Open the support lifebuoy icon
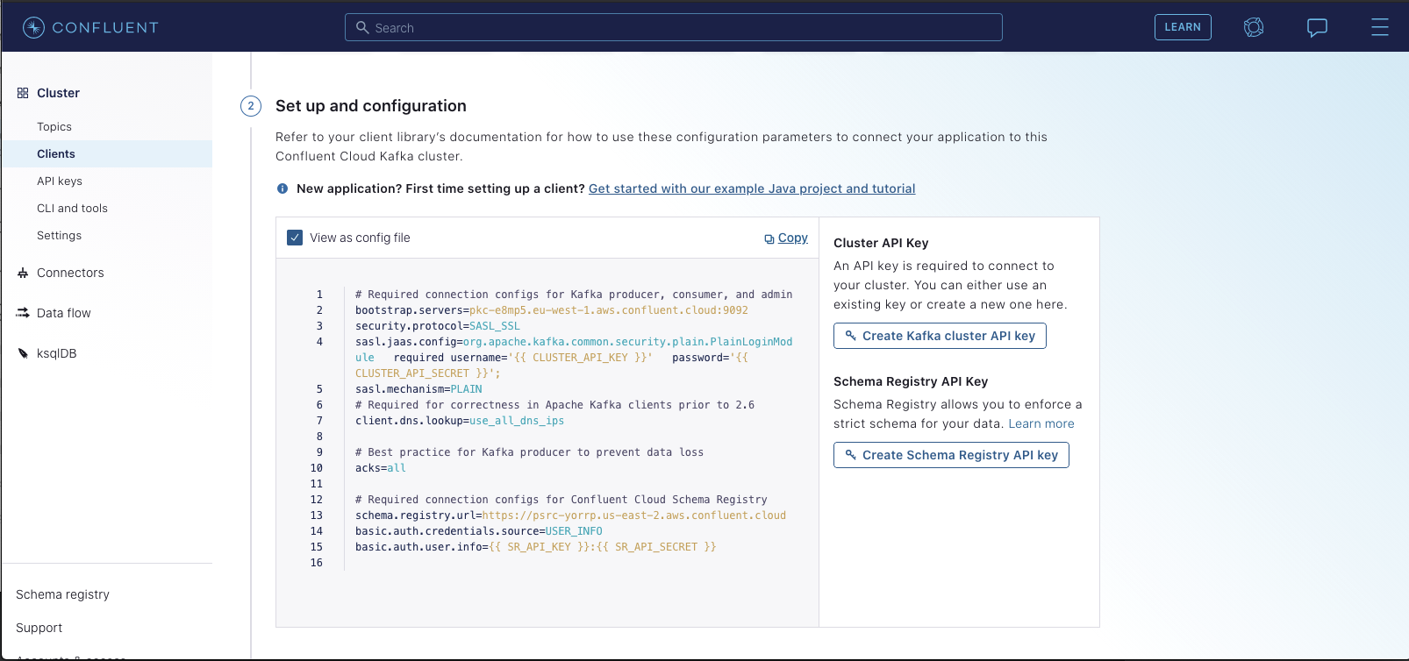 (x=1254, y=27)
